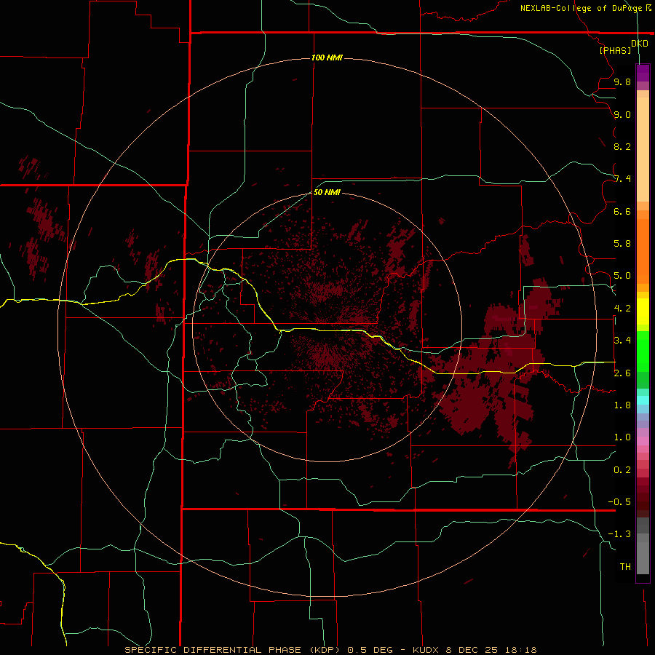Click the SPECIFIC DIFFERENTIAL PHASE (KDP) title text

[234, 650]
